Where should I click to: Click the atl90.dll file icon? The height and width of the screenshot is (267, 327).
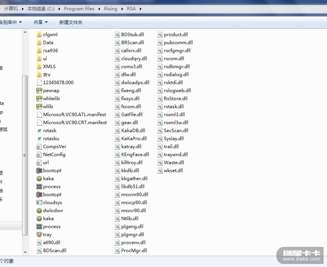click(x=39, y=243)
